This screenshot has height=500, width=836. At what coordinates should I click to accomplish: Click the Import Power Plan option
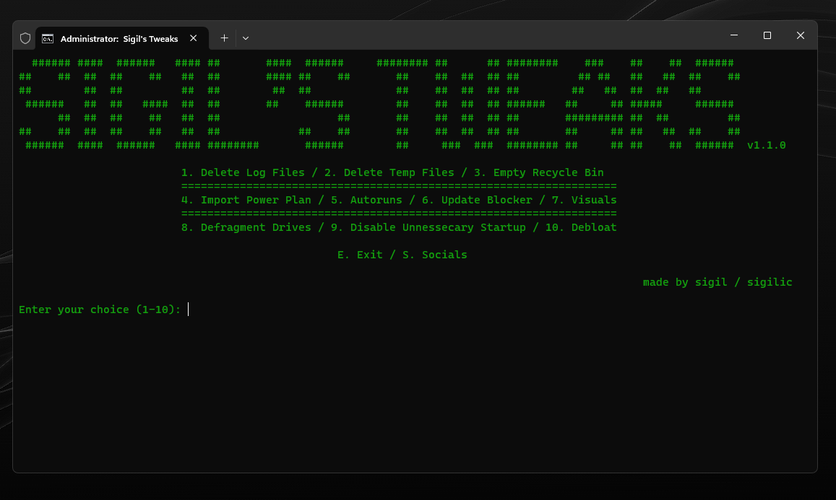tap(246, 199)
